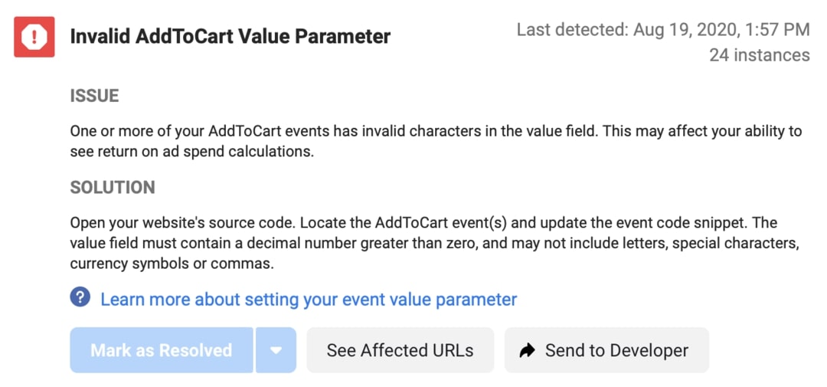Screen dimensions: 827x387
Task: Click the share arrow icon beside Send to Developer
Action: coord(527,350)
